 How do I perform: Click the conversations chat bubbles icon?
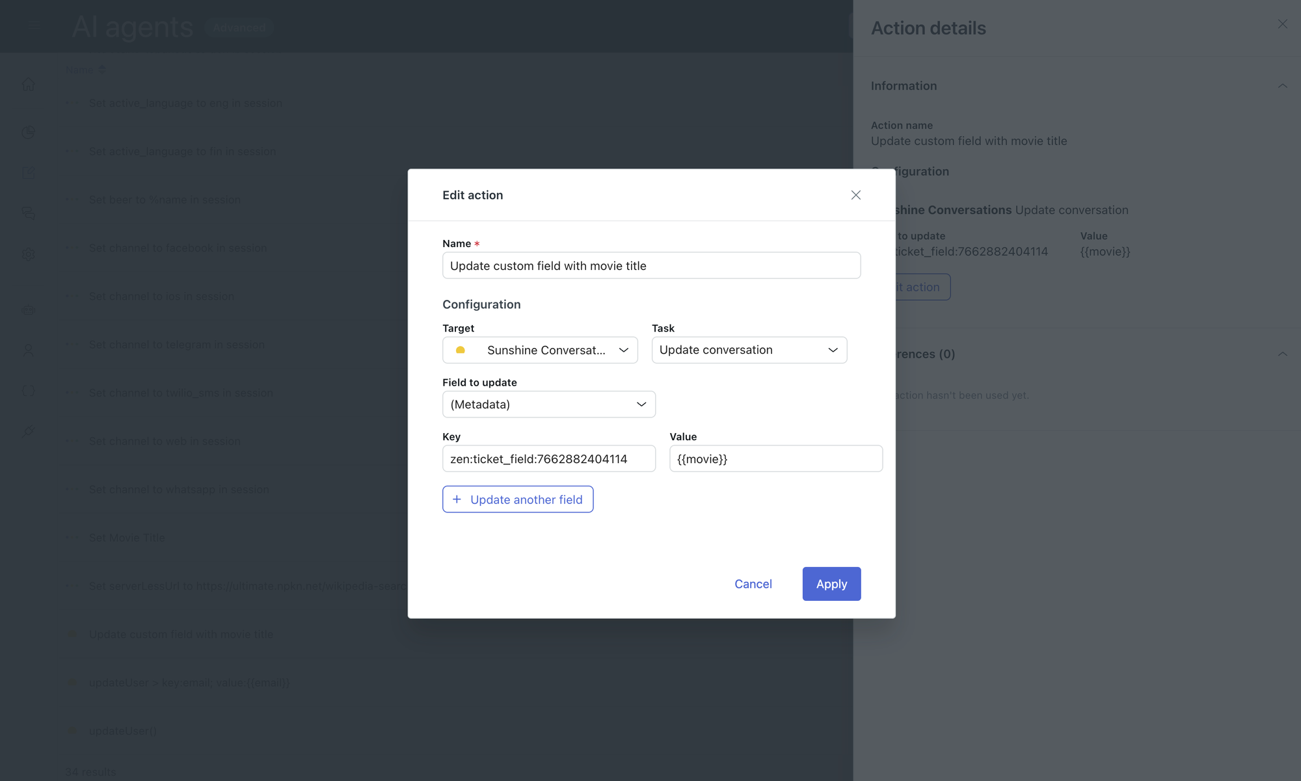[x=29, y=213]
